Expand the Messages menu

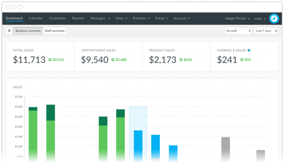point(100,18)
